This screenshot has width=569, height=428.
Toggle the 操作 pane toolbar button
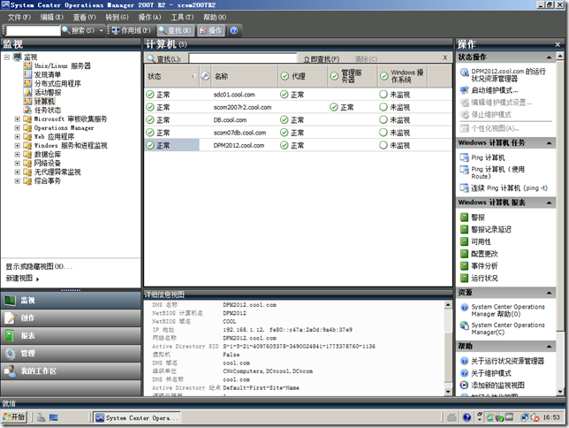pos(211,31)
